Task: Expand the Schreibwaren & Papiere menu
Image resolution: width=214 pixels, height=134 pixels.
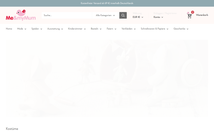Action: tap(154, 29)
